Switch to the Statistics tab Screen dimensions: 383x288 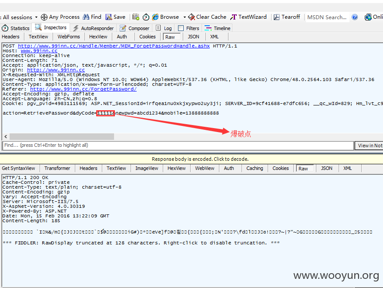(x=16, y=28)
